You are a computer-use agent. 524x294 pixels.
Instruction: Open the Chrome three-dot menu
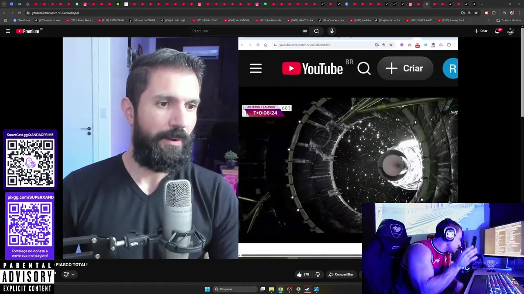coord(519,13)
